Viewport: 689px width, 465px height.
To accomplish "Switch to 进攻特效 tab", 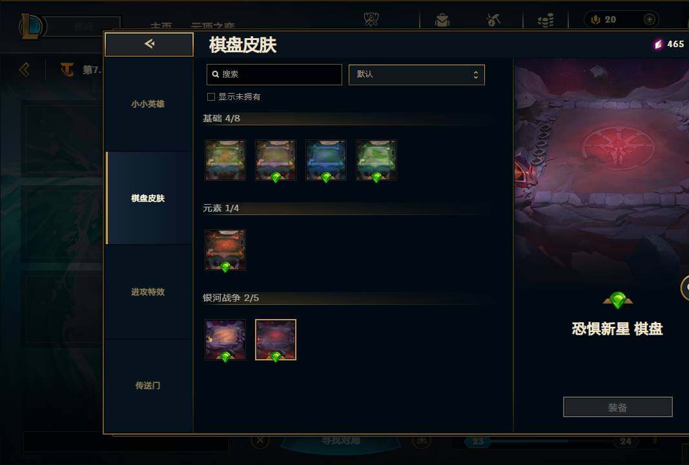I will pos(148,292).
